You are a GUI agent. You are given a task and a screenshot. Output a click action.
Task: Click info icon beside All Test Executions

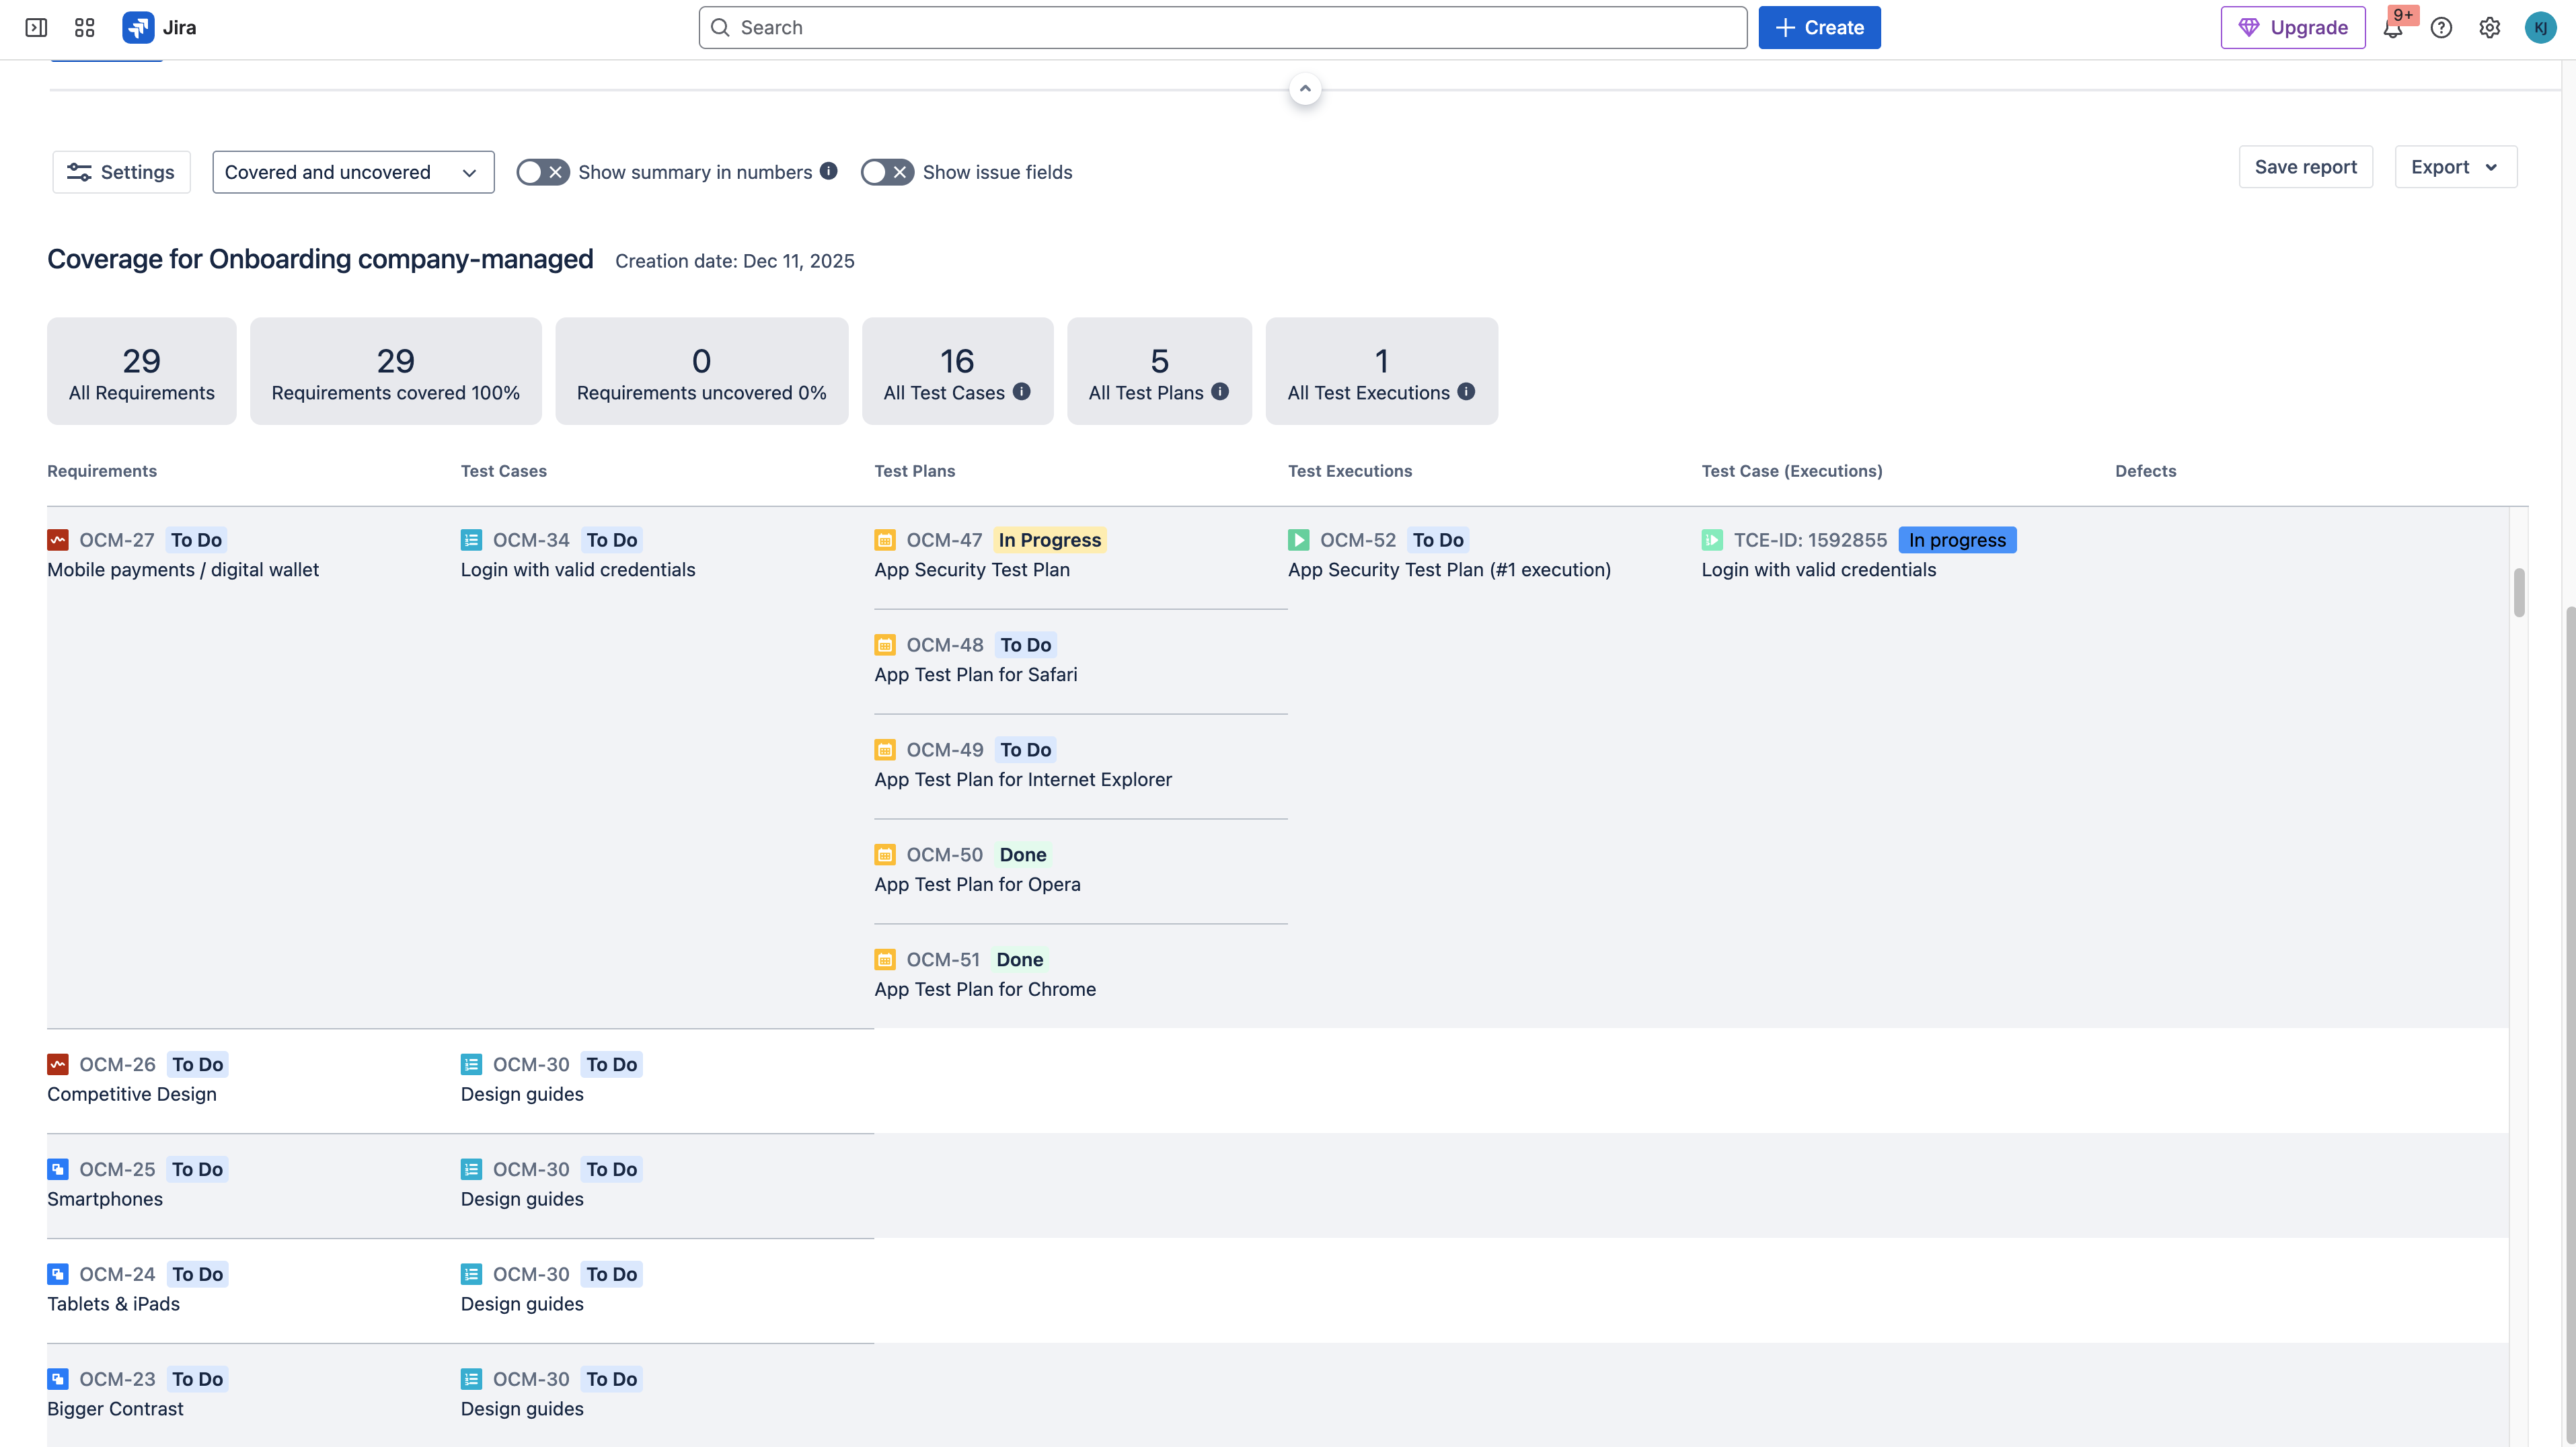1466,392
